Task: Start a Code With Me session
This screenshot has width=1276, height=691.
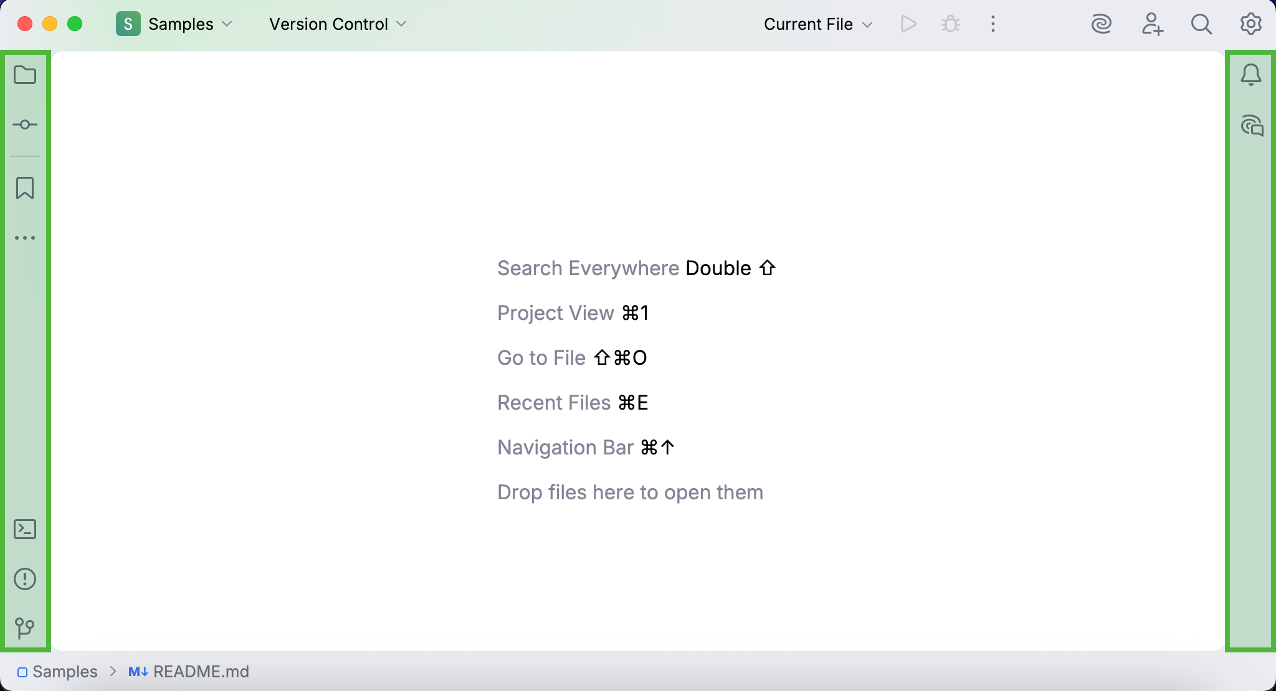Action: point(1153,25)
